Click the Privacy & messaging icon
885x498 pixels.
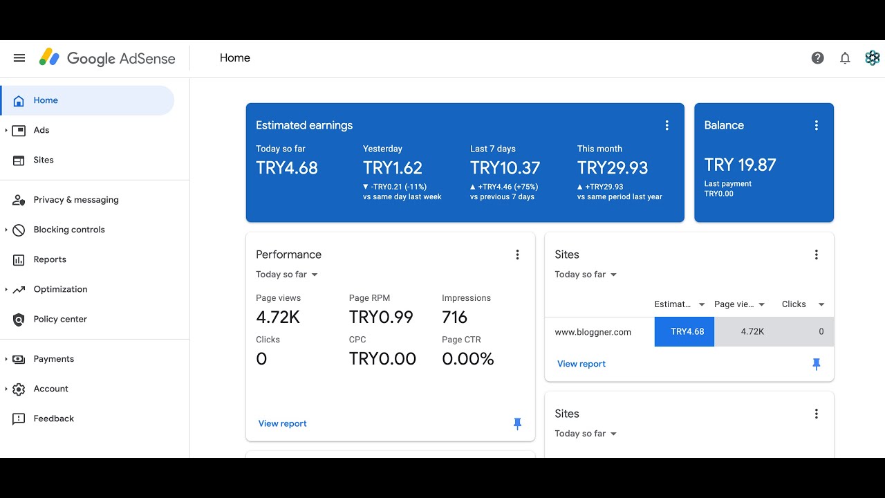click(x=19, y=200)
